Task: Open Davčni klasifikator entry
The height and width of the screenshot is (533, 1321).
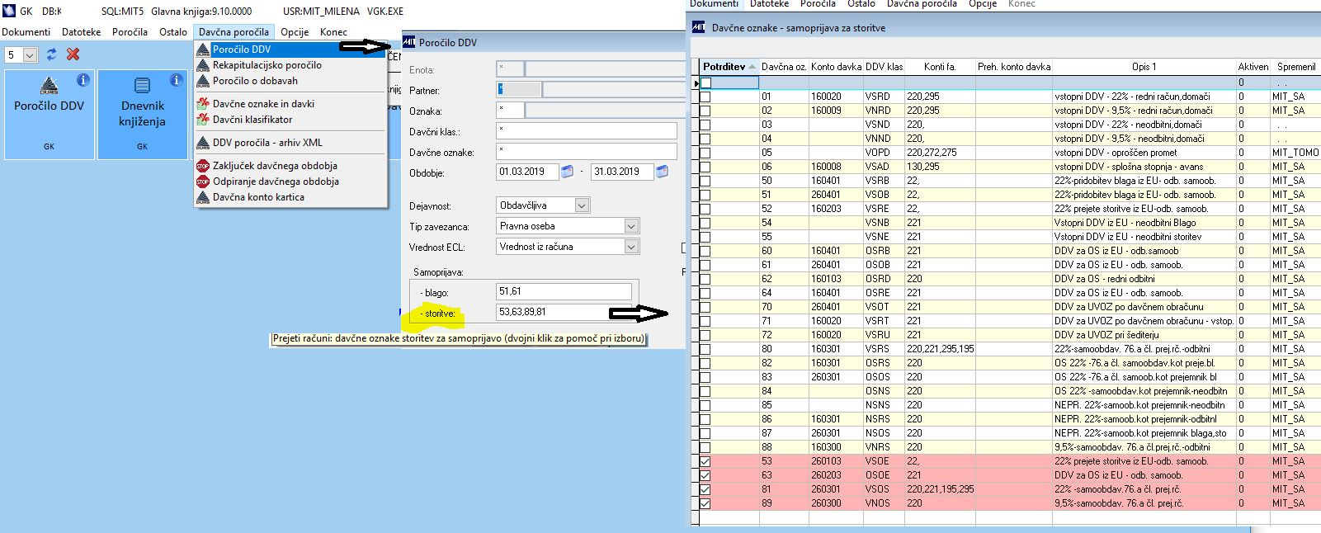Action: click(290, 120)
